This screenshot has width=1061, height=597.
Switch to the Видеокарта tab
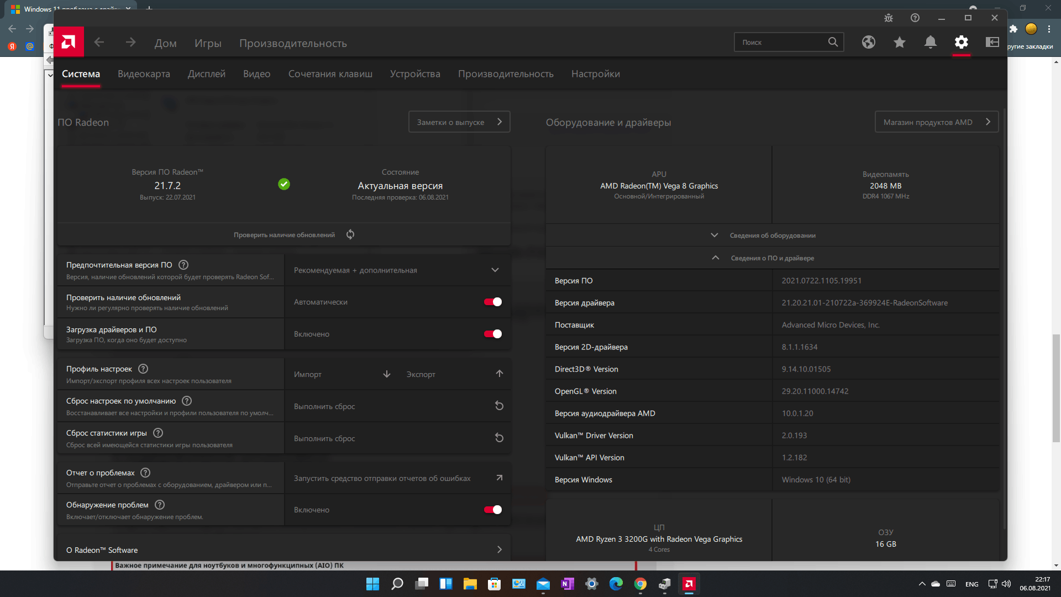[x=144, y=74]
